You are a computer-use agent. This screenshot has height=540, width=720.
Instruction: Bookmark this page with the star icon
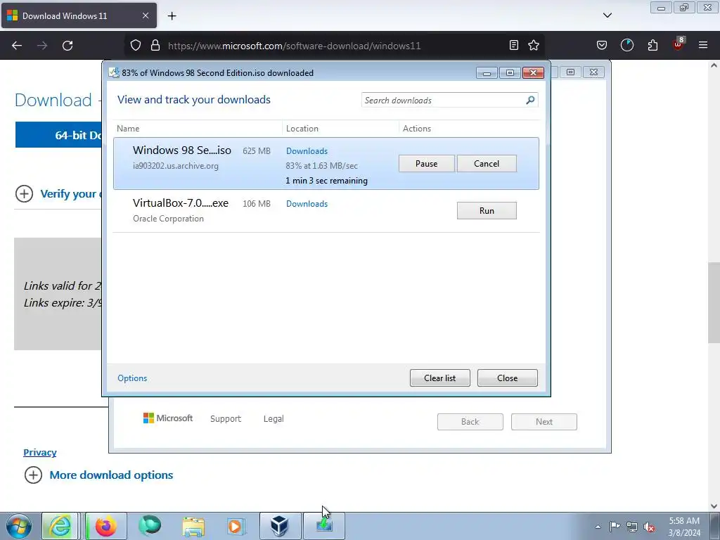tap(534, 45)
